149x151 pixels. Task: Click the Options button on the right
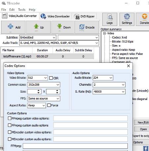(x=141, y=142)
